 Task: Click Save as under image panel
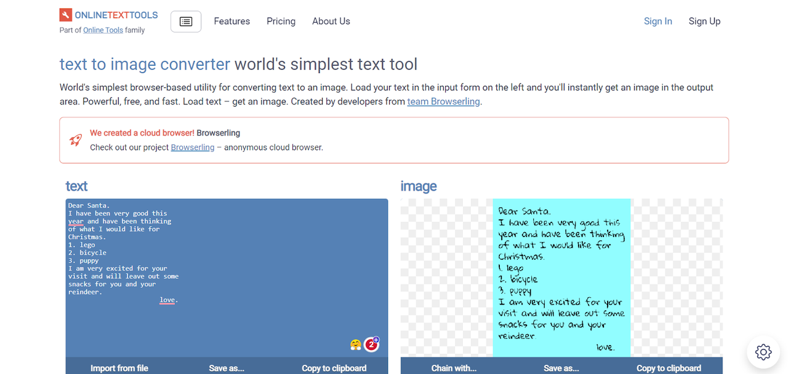pos(561,368)
